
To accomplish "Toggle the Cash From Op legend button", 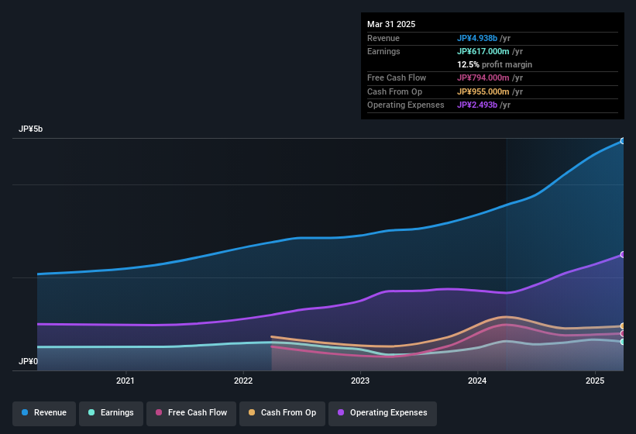I will [282, 414].
